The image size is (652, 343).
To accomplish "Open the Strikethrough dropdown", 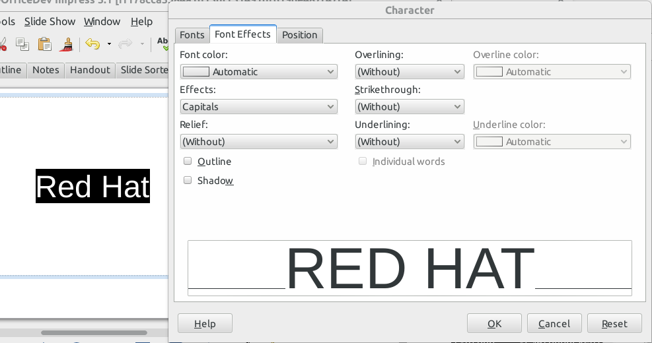I will click(x=410, y=107).
